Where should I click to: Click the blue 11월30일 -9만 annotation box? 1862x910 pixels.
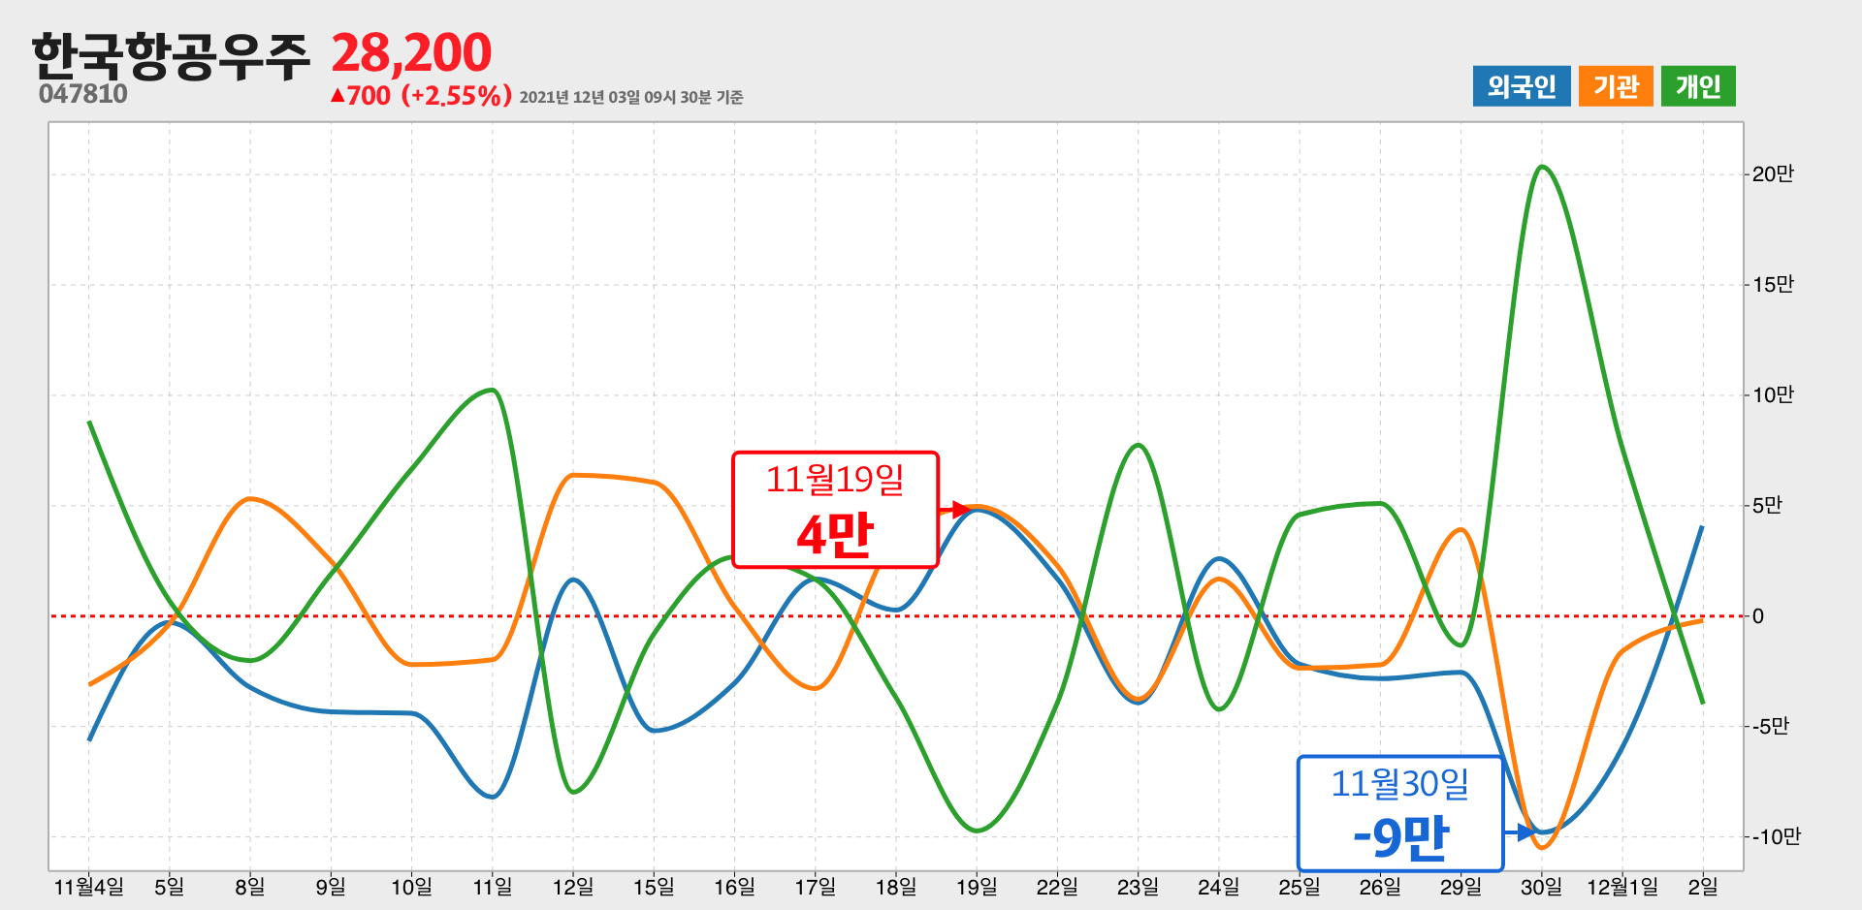1400,814
